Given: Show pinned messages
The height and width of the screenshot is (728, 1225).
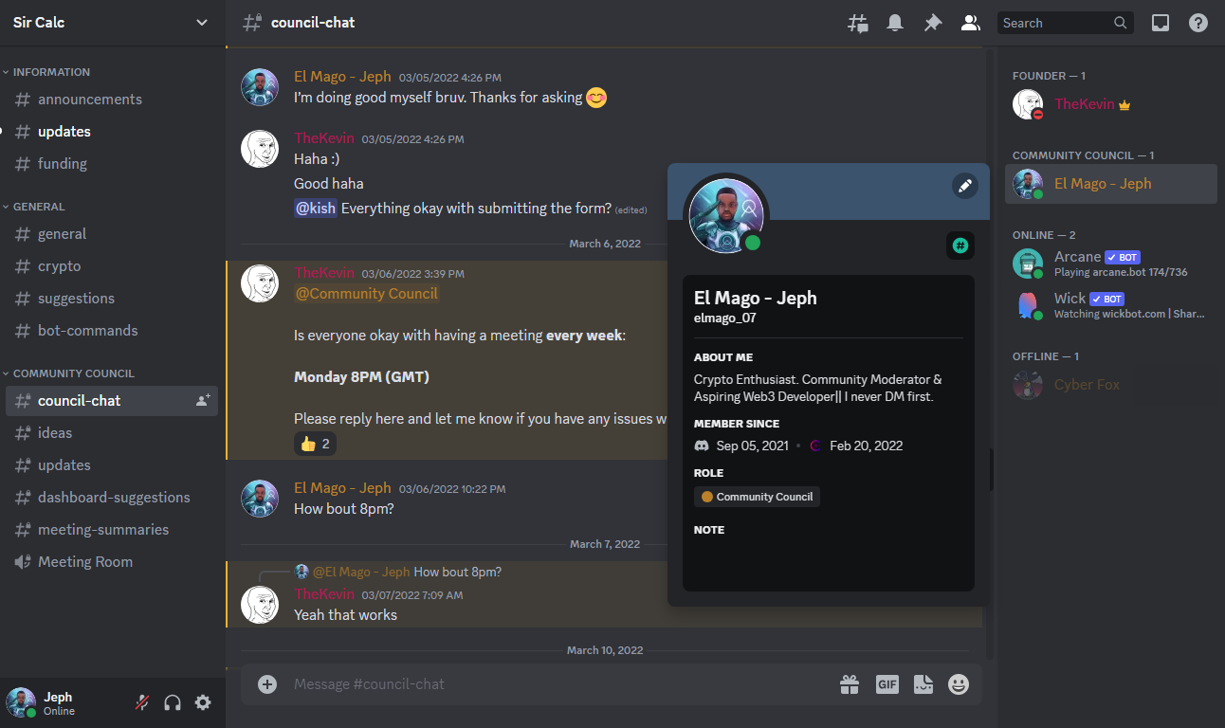Looking at the screenshot, I should (933, 23).
